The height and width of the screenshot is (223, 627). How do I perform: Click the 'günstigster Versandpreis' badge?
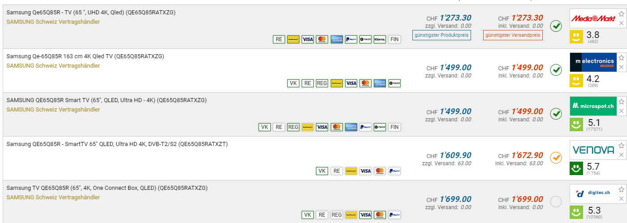[513, 35]
